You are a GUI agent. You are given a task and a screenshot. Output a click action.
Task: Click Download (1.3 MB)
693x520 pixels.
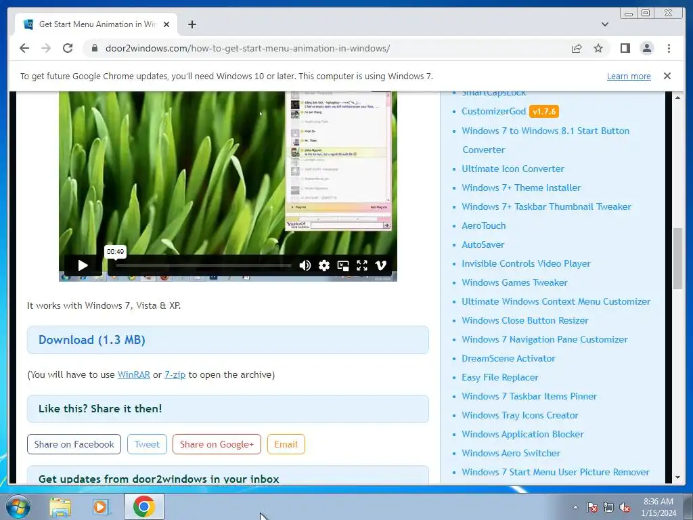pyautogui.click(x=92, y=340)
